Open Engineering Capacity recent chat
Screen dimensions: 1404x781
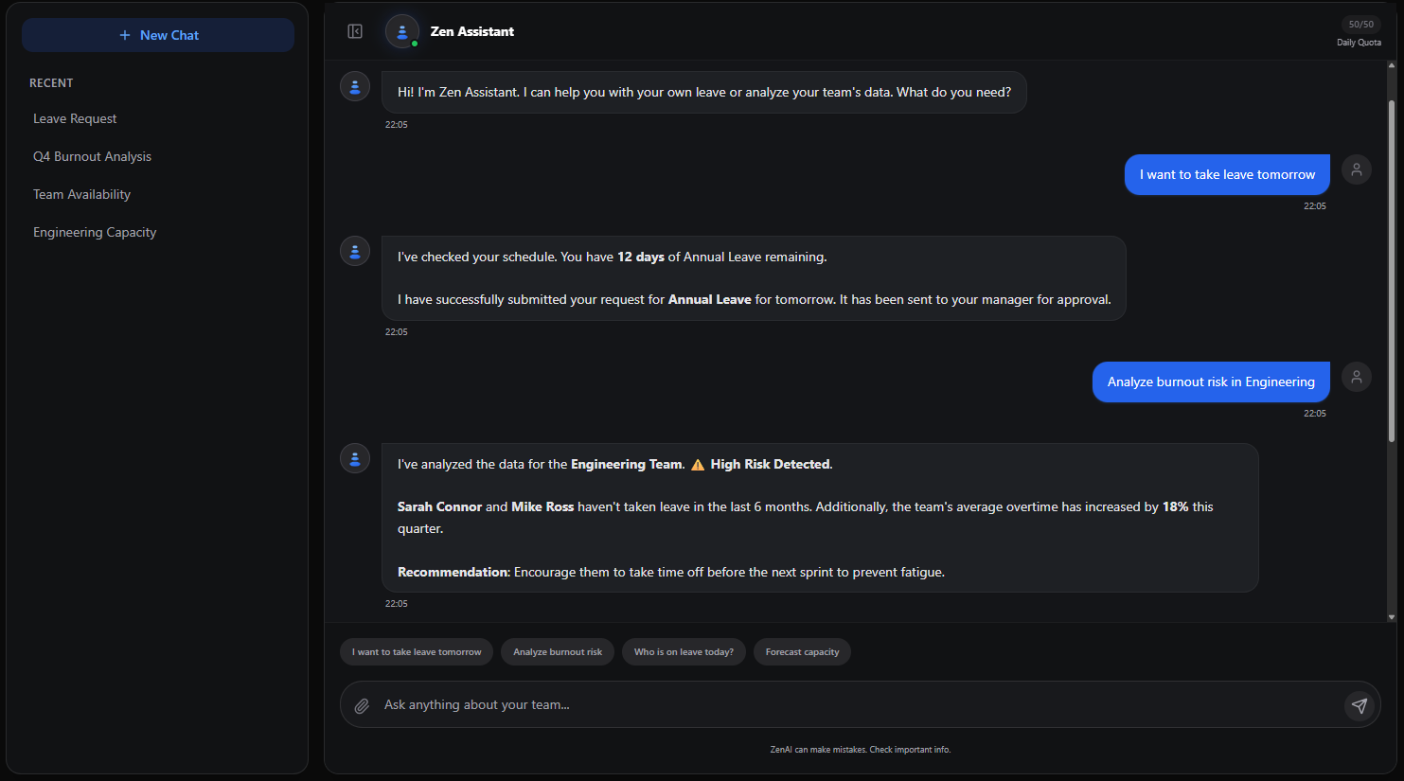(x=95, y=232)
